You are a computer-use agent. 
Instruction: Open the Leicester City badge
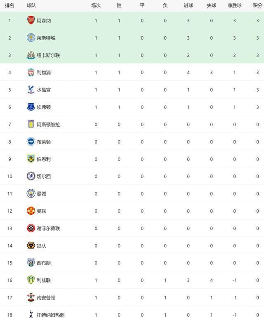[31, 38]
